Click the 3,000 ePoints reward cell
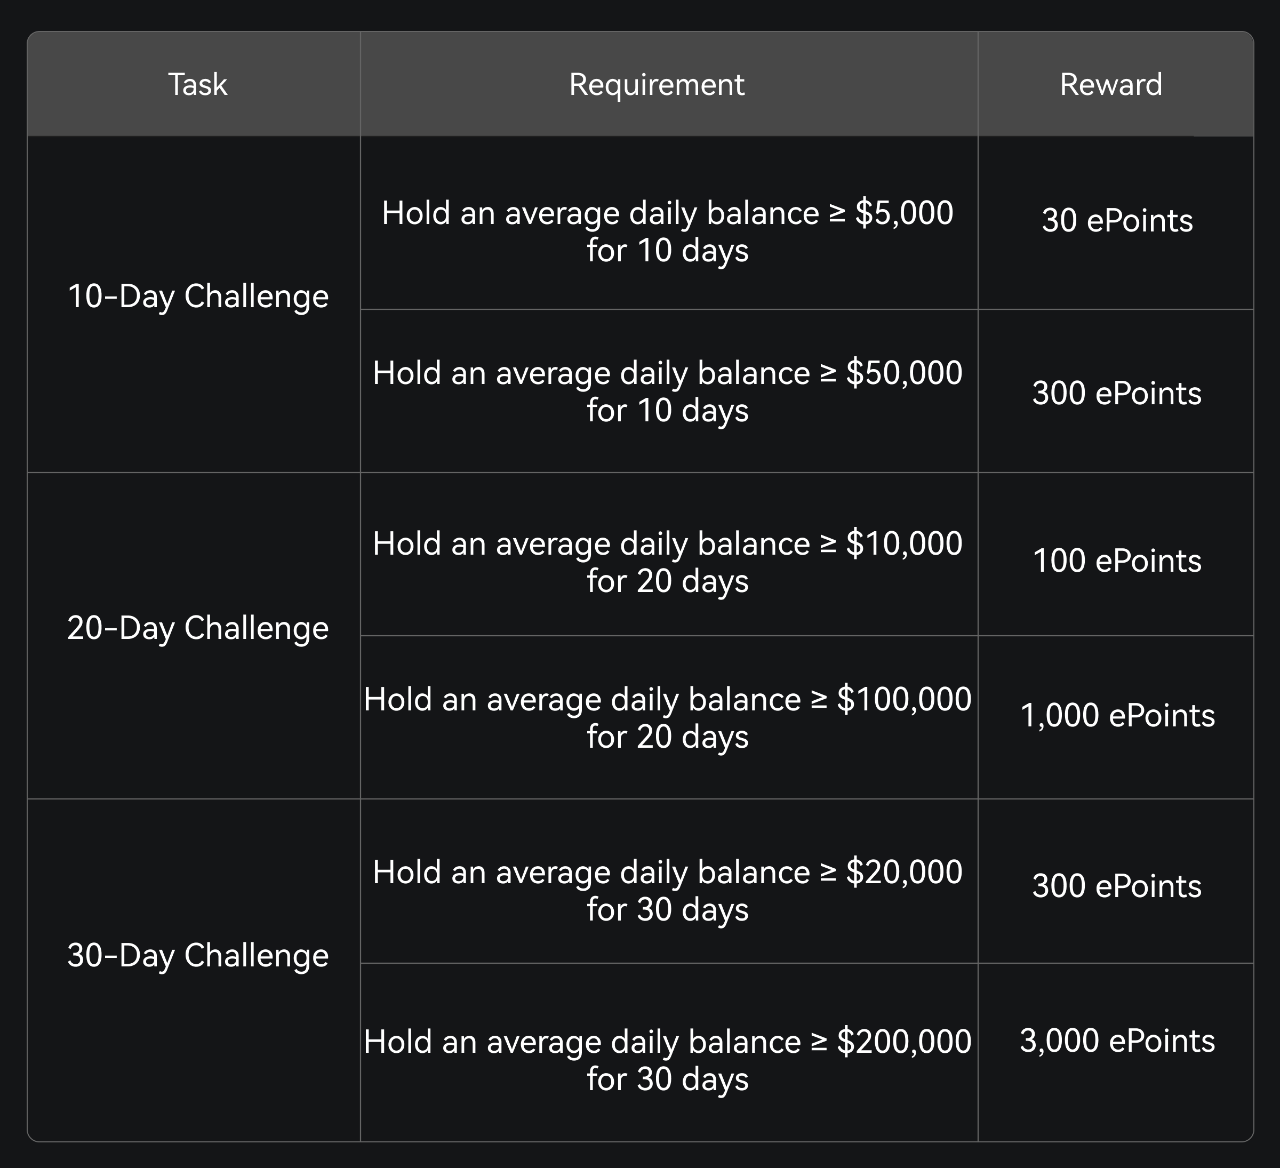The image size is (1280, 1168). pos(1117,1041)
